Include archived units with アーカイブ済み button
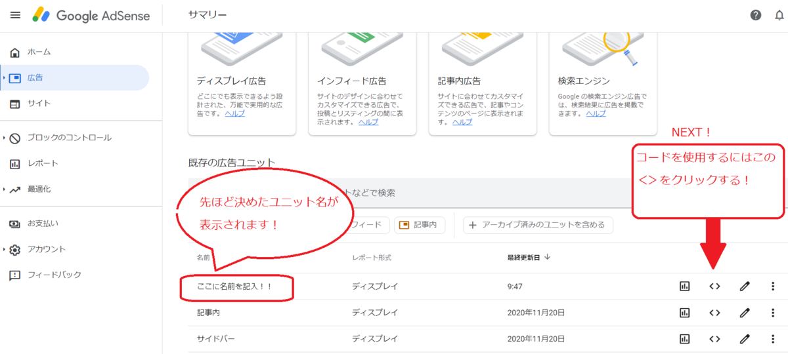This screenshot has height=354, width=788. click(x=538, y=226)
